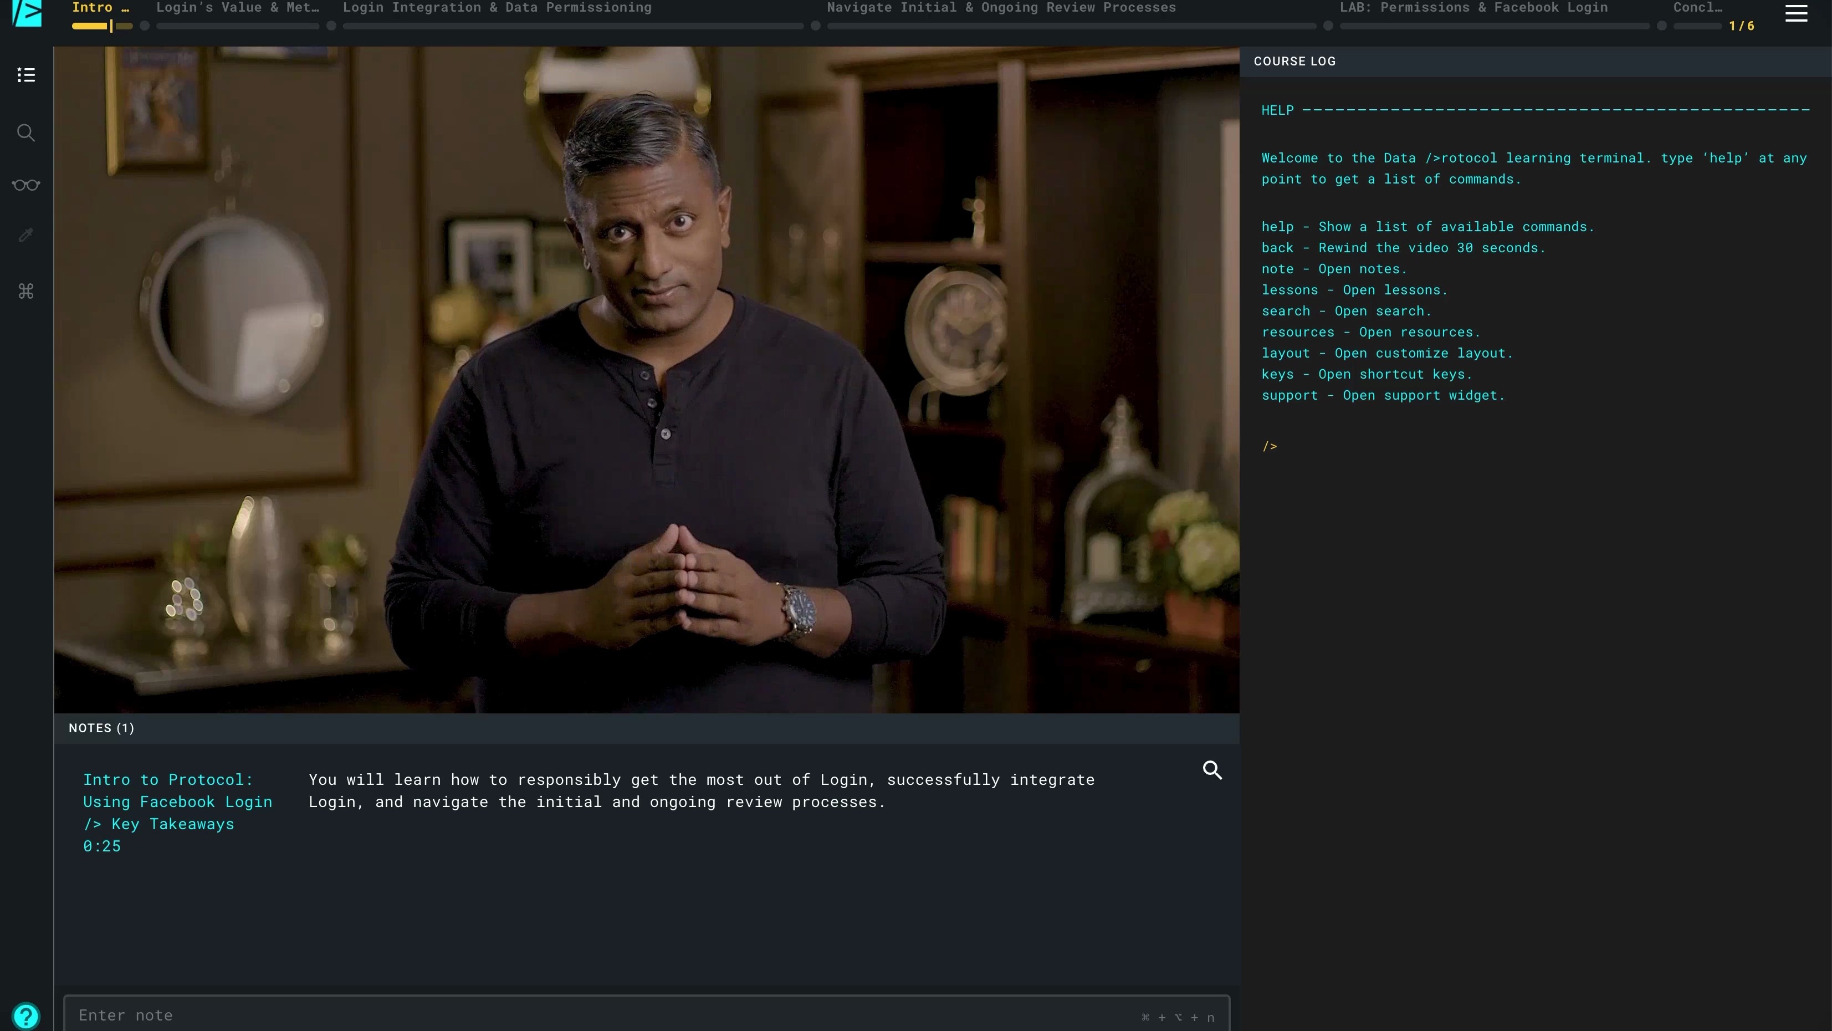Open resources via the glasses icon
This screenshot has width=1832, height=1031.
pyautogui.click(x=26, y=185)
